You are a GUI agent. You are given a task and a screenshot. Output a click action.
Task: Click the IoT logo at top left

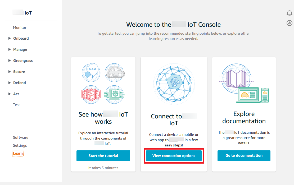[22, 12]
